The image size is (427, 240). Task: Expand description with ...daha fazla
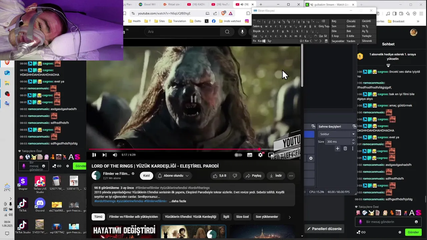click(x=177, y=201)
